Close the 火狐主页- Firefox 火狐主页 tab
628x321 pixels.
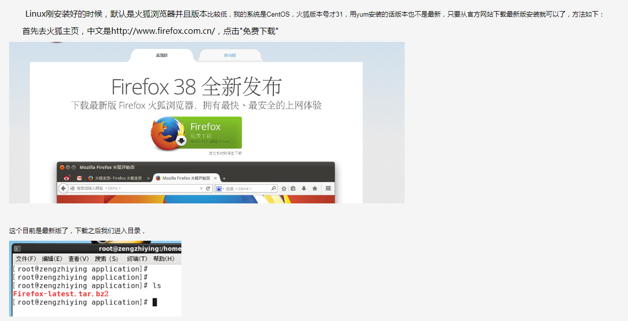click(x=148, y=178)
